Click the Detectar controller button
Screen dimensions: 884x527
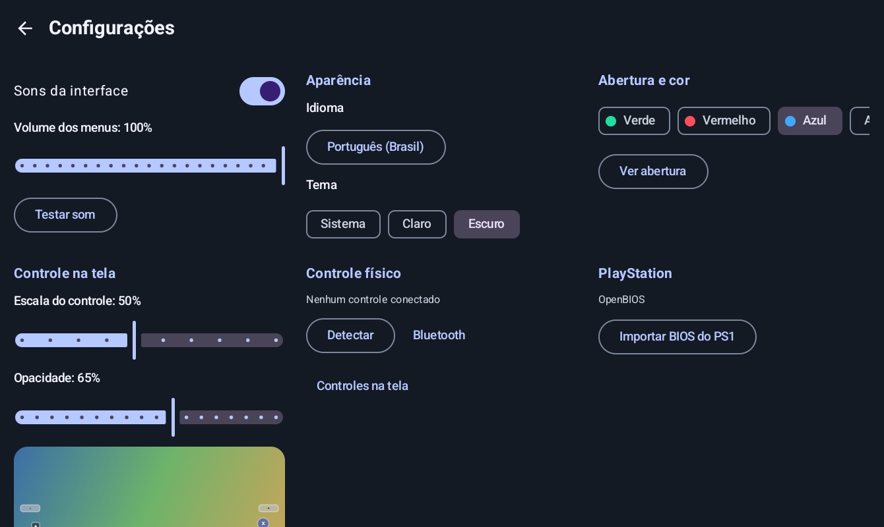(350, 335)
